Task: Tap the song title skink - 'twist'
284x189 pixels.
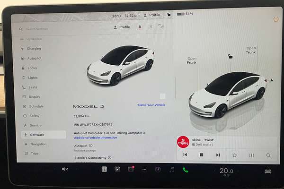Action: [203, 140]
